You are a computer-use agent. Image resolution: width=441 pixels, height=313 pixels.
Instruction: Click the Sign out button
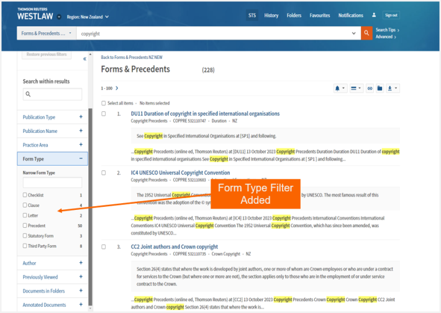(x=391, y=15)
